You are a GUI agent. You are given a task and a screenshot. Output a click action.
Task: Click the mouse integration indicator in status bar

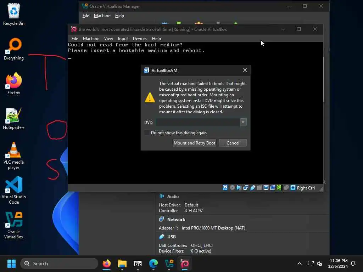pyautogui.click(x=286, y=188)
